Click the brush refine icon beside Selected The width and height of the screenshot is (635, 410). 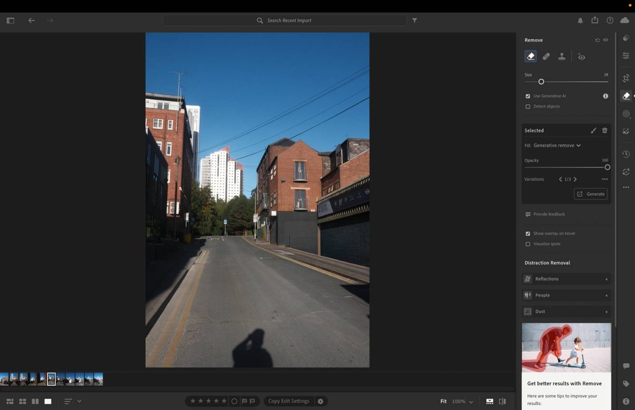pos(593,130)
